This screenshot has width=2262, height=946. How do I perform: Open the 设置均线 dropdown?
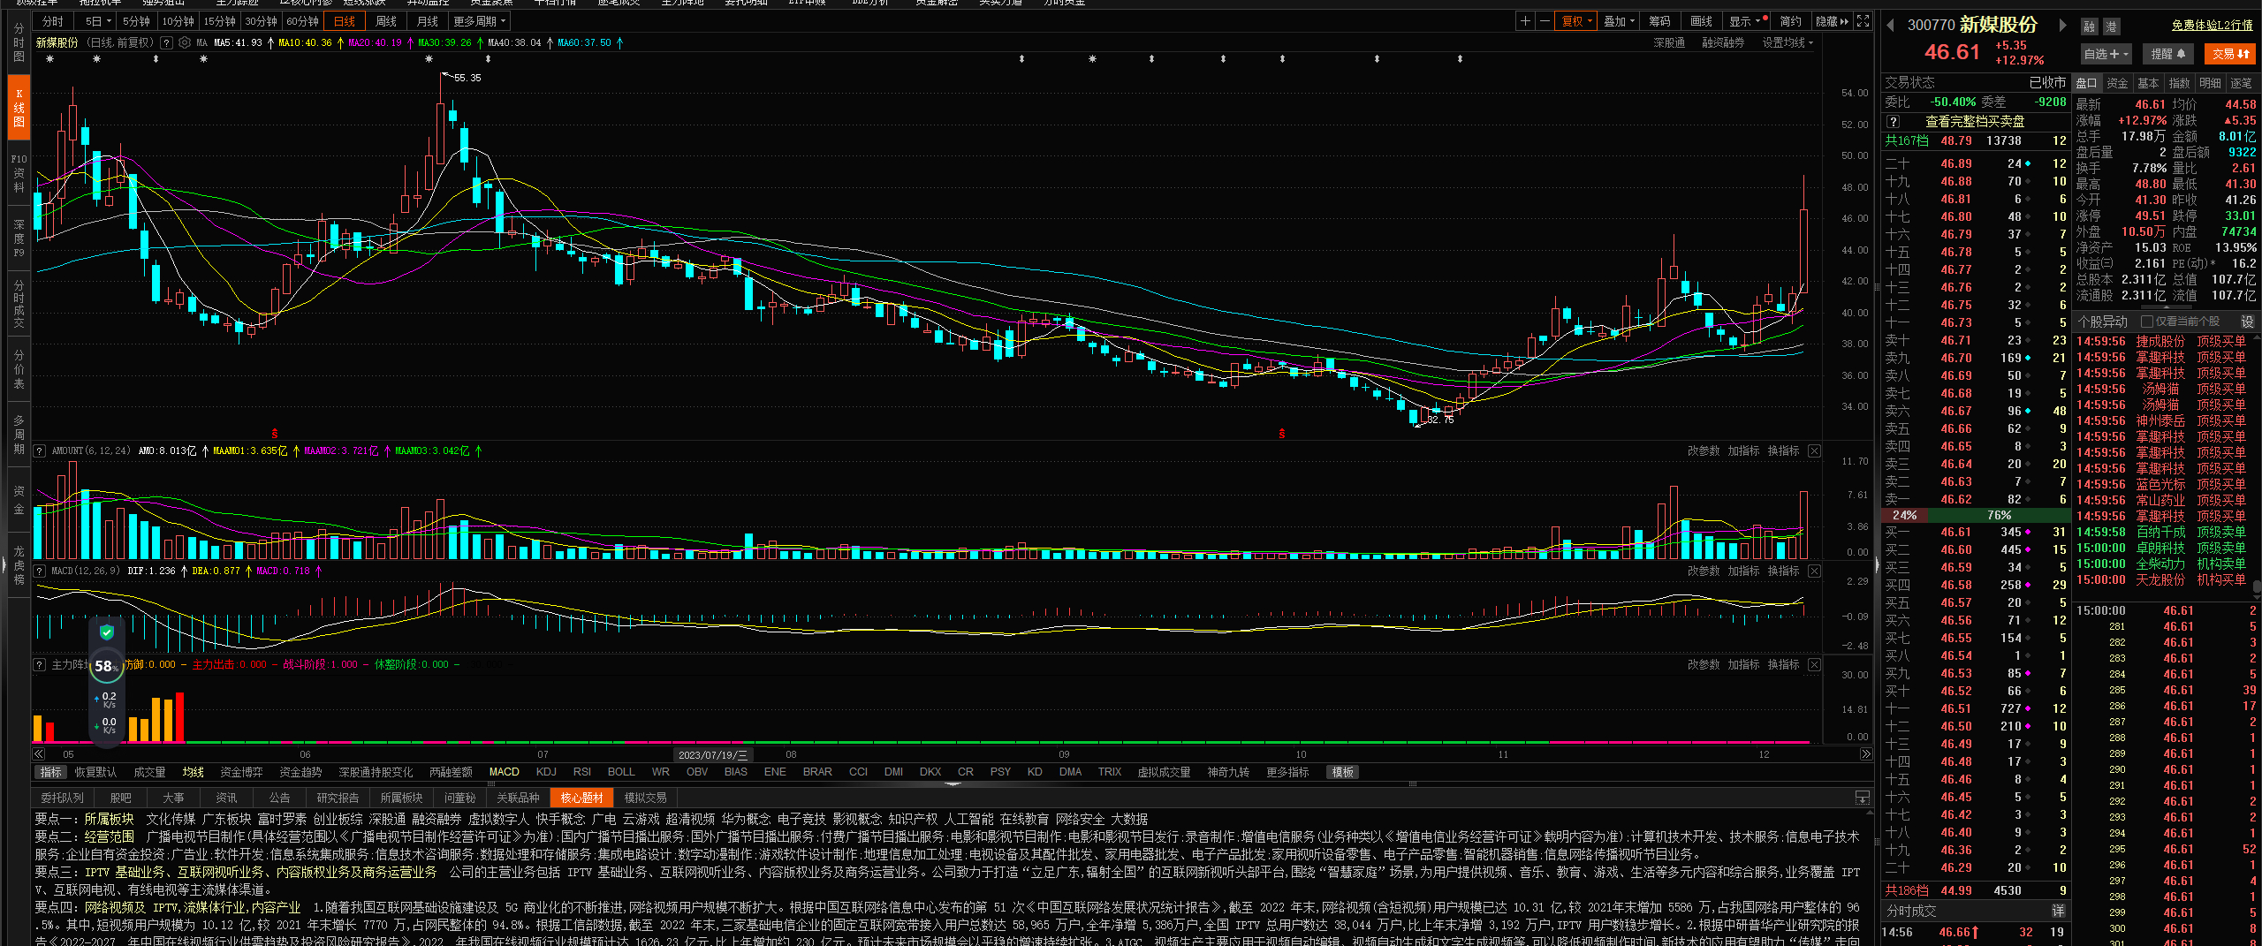[x=1788, y=42]
